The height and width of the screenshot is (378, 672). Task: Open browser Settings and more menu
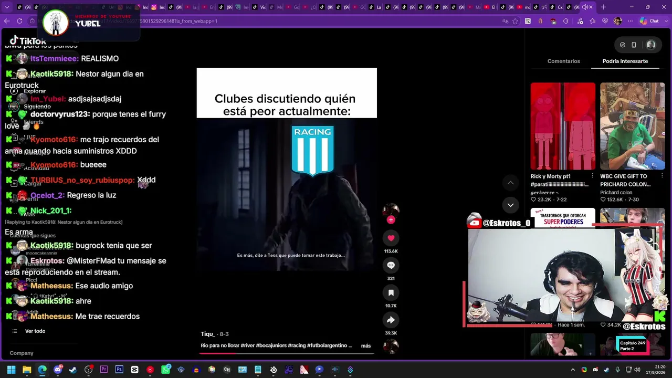pos(630,21)
